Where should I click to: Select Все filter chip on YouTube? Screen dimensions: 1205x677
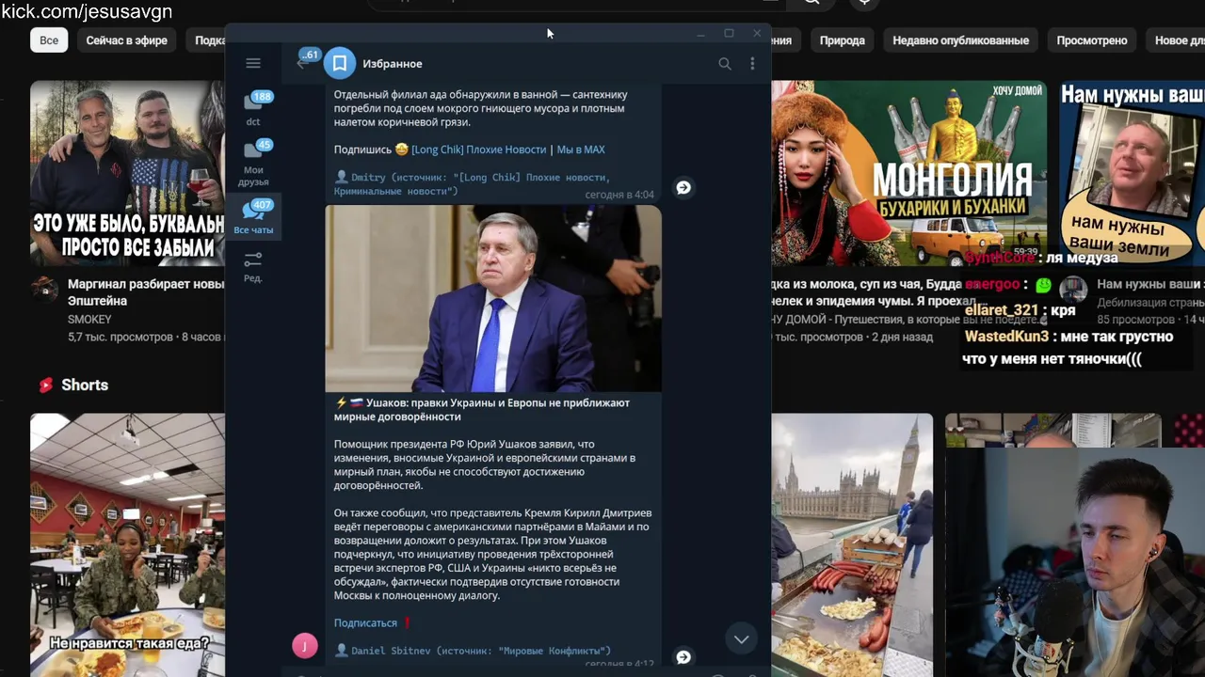click(x=49, y=40)
